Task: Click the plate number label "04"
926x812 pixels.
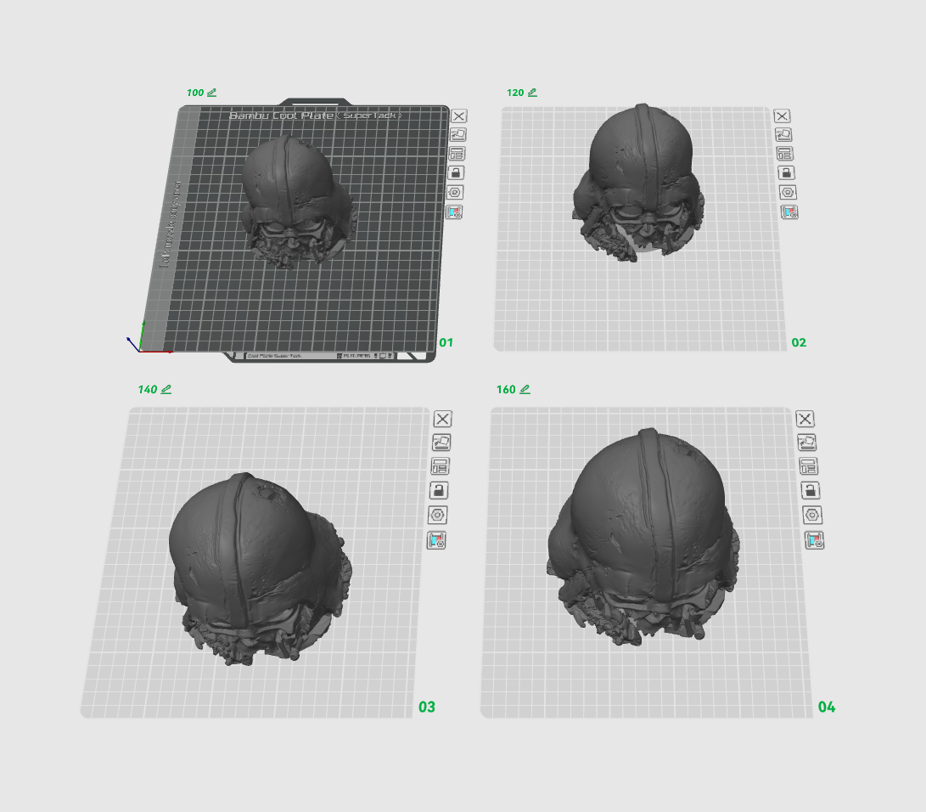Action: point(826,707)
